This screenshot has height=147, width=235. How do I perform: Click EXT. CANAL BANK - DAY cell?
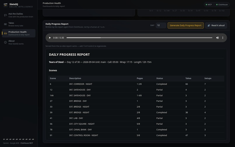(x=80, y=129)
